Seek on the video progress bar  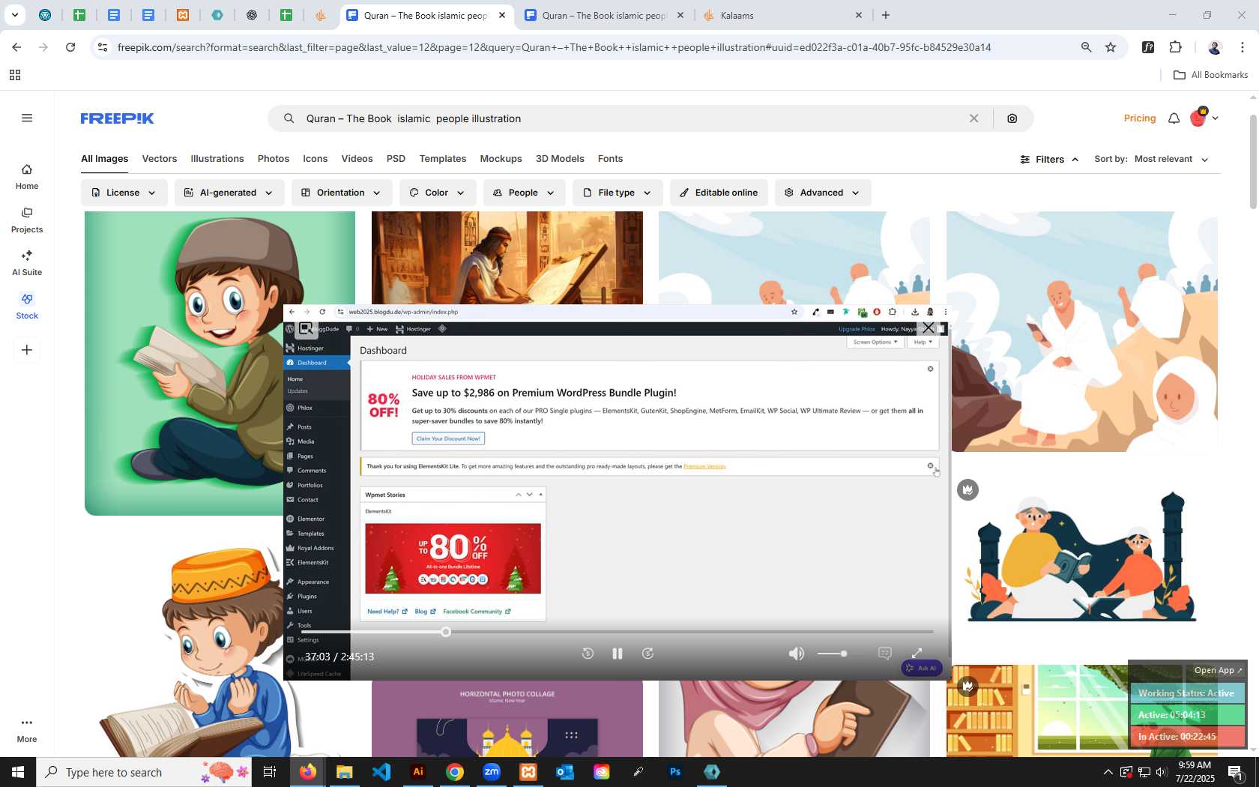618,632
